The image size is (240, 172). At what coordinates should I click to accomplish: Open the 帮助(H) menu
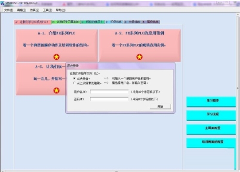pyautogui.click(x=61, y=10)
